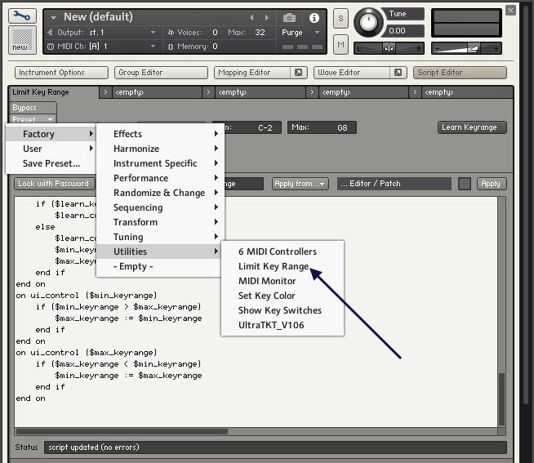This screenshot has height=463, width=534.
Task: Click the camera snapshot icon
Action: tap(289, 17)
